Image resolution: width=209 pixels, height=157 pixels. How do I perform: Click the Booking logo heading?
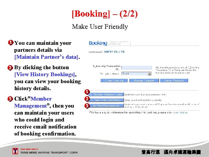(x=98, y=43)
